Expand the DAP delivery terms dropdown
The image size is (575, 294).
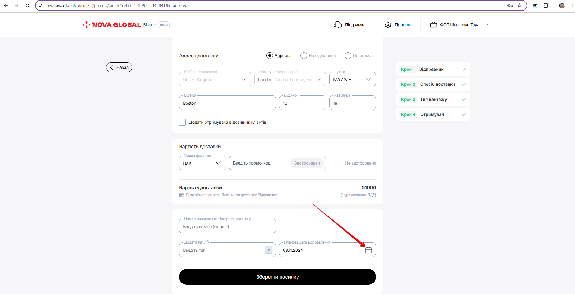click(x=202, y=163)
